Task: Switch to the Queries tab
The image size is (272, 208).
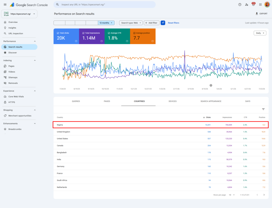Action: click(76, 101)
